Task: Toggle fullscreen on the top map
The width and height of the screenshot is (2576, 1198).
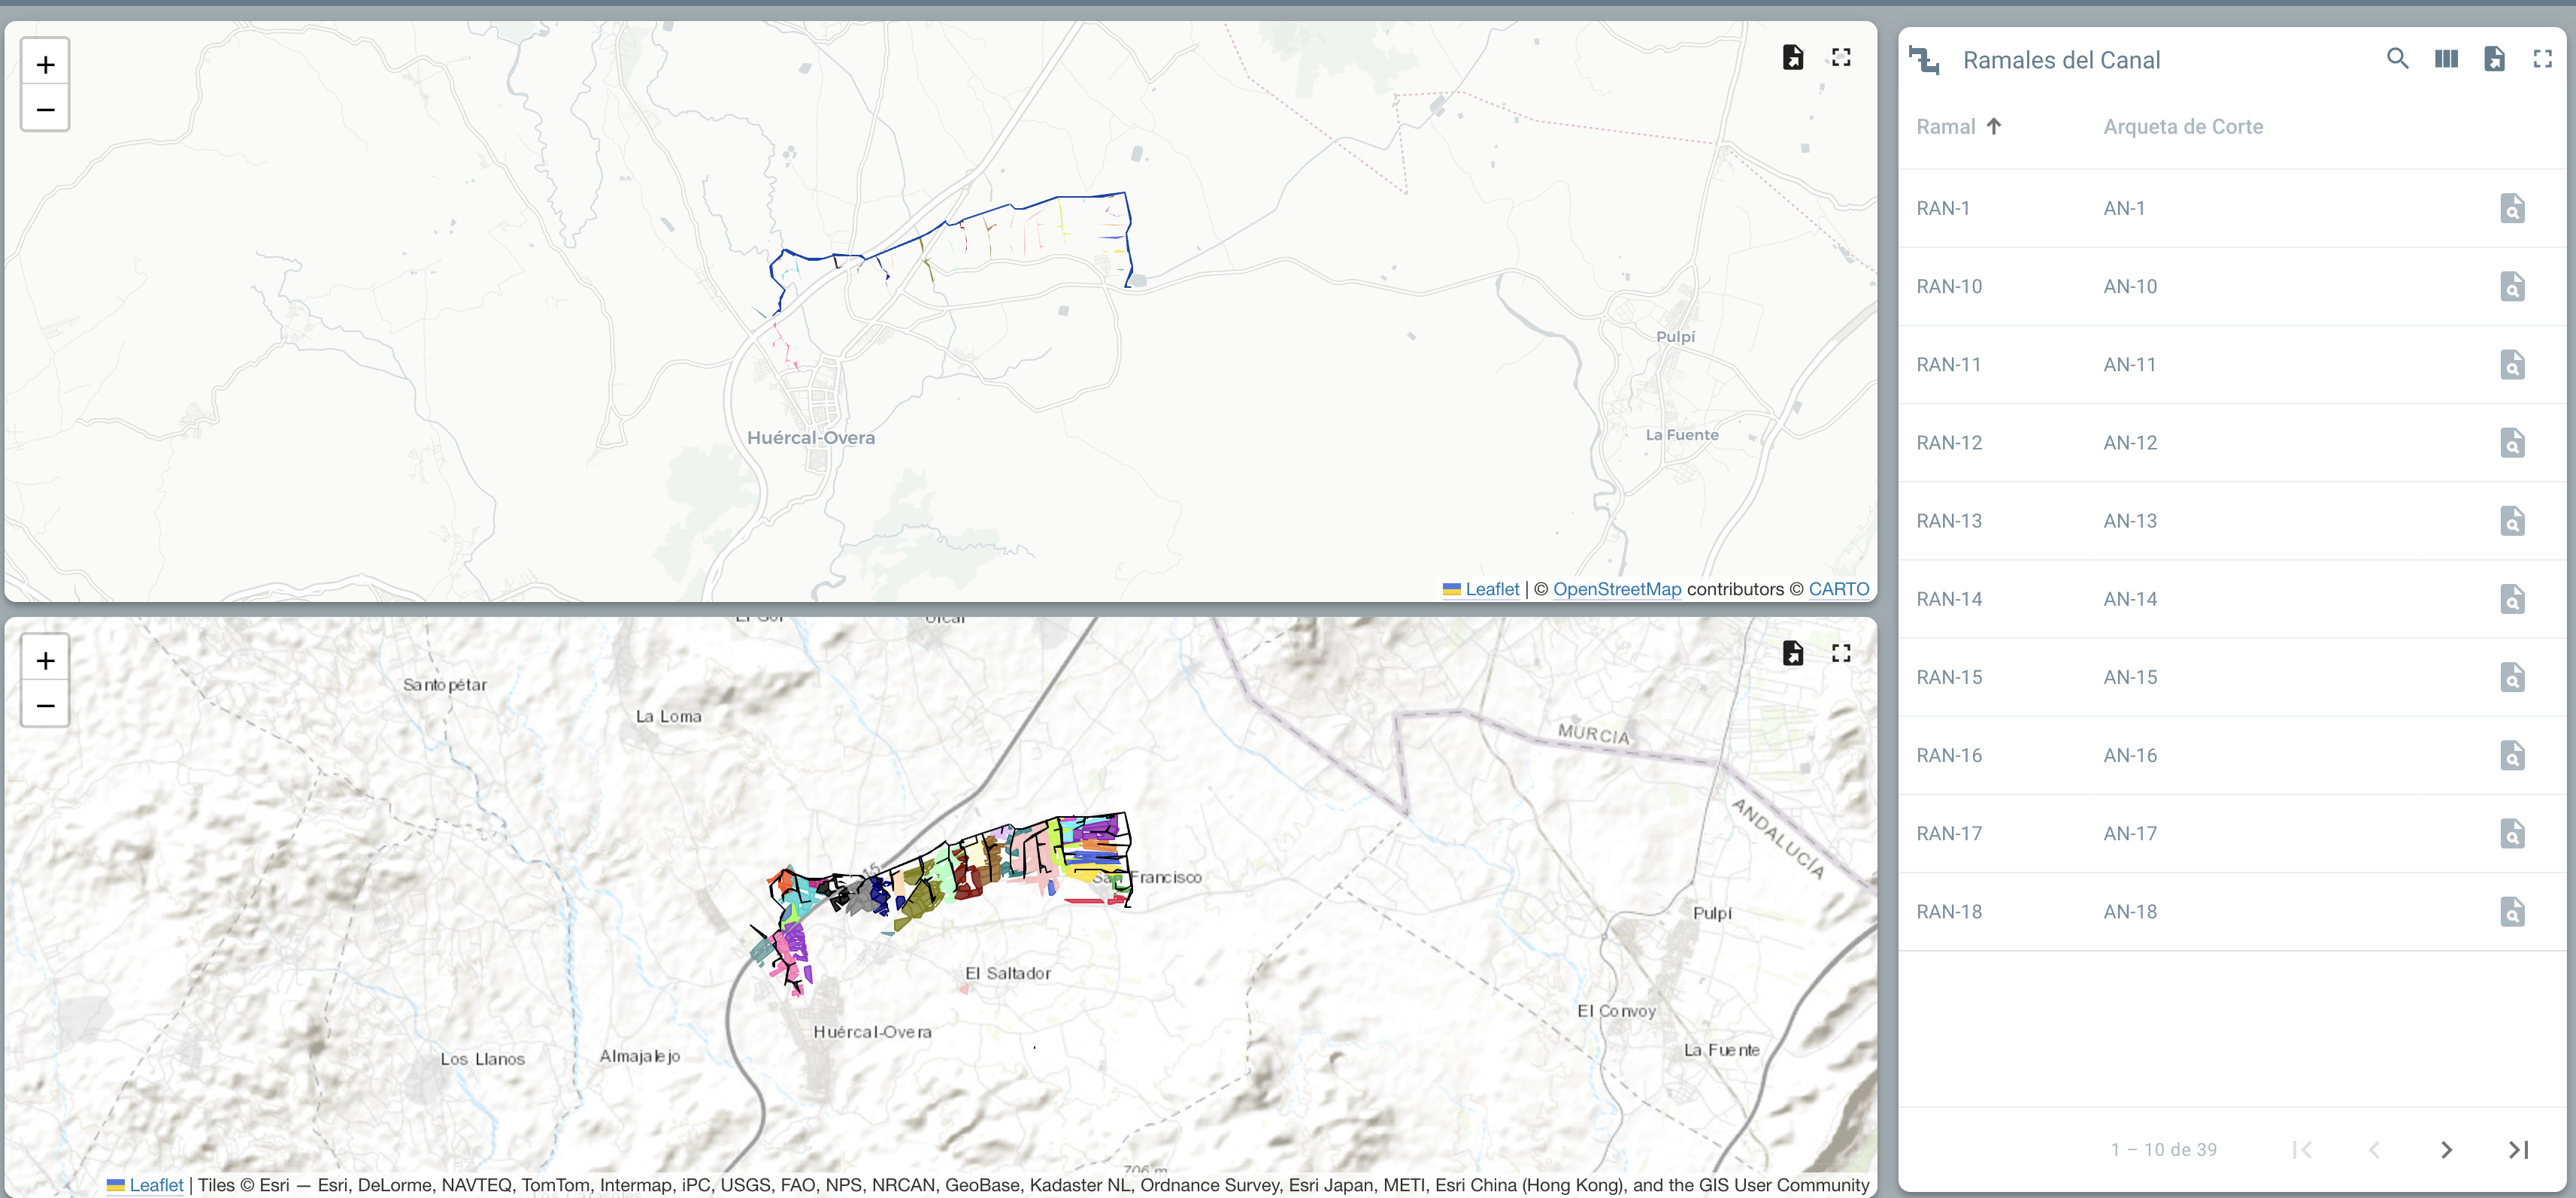Action: [1842, 57]
